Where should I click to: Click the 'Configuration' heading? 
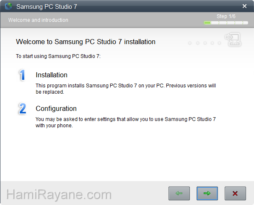coord(56,108)
